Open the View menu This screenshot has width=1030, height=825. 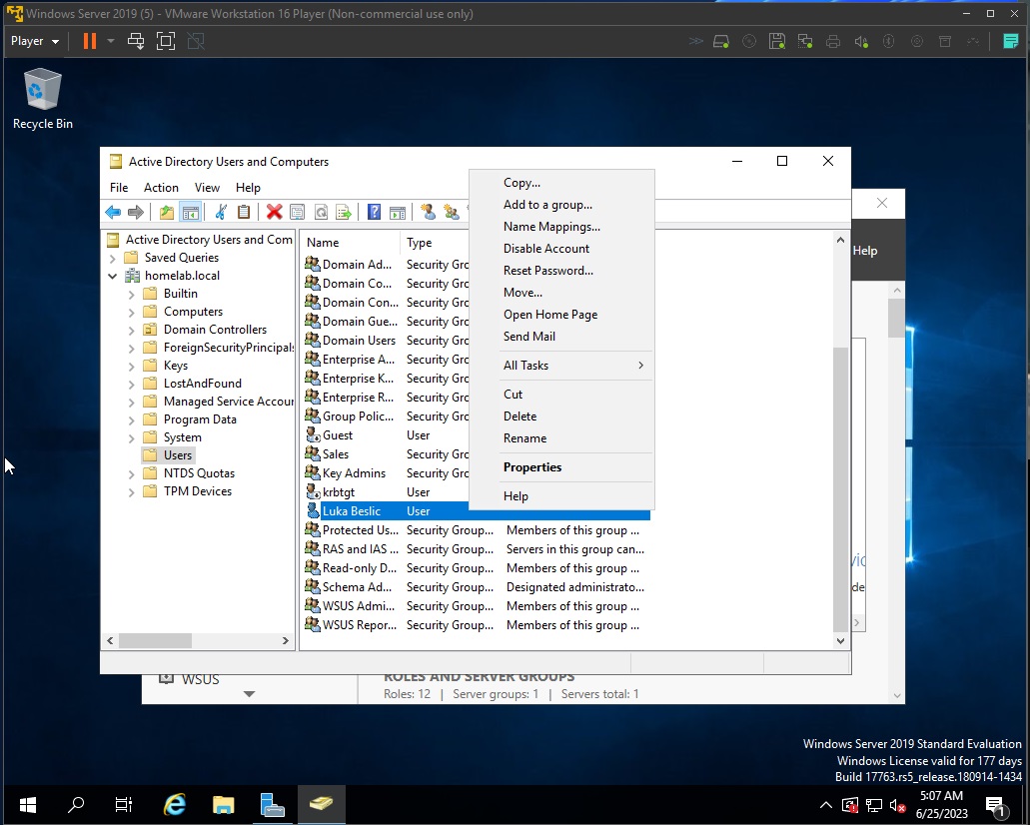point(207,188)
